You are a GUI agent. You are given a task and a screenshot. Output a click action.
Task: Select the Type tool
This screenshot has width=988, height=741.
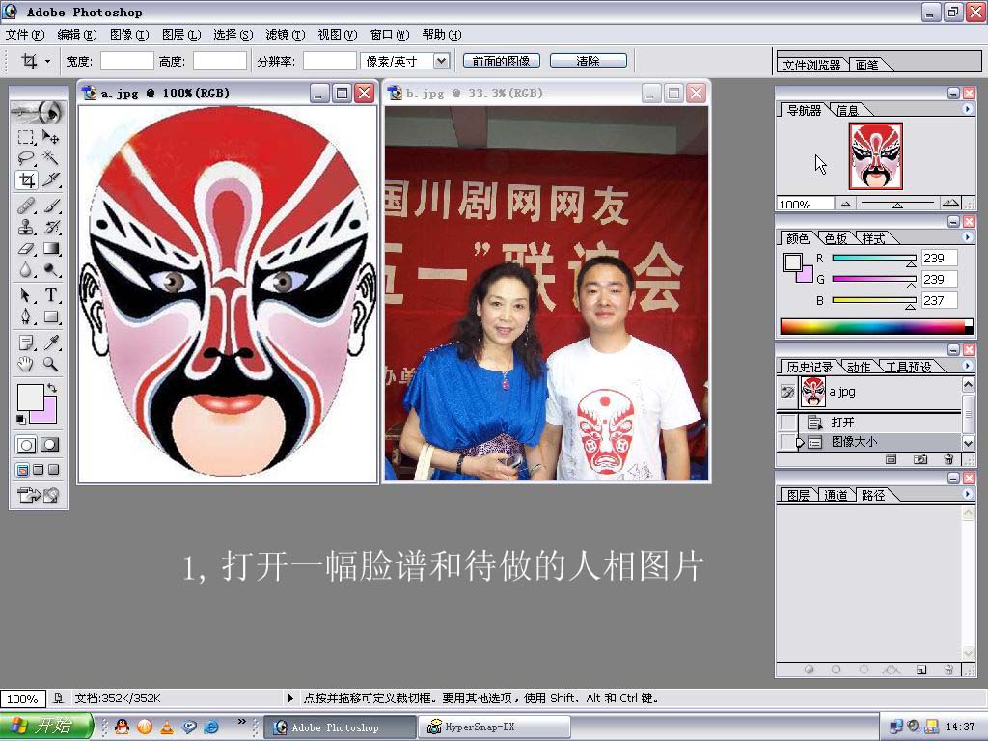point(51,295)
